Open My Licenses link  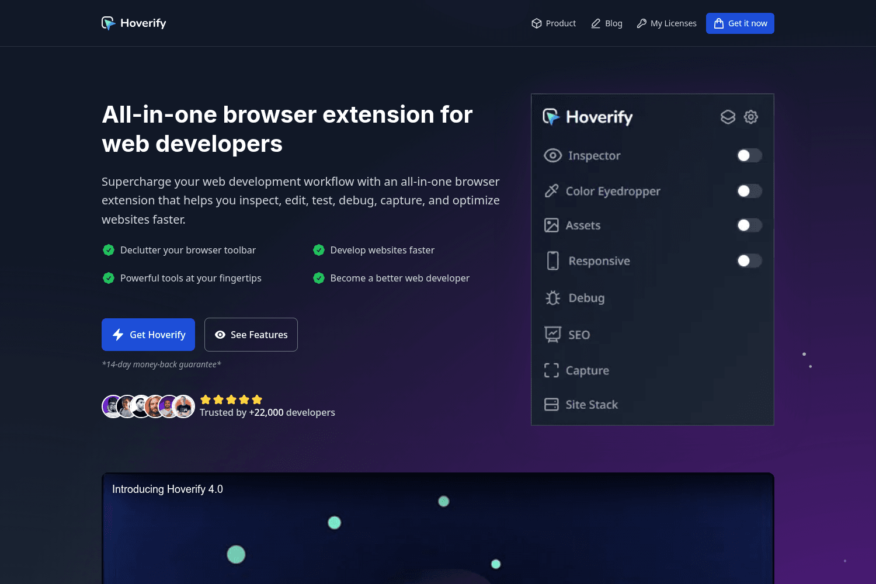pos(666,23)
